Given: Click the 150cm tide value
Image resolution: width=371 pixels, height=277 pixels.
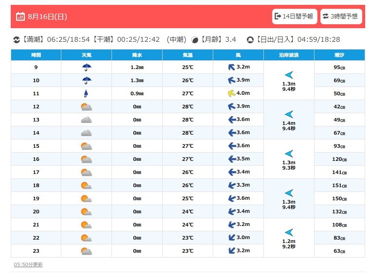Looking at the screenshot, I should click(339, 199).
